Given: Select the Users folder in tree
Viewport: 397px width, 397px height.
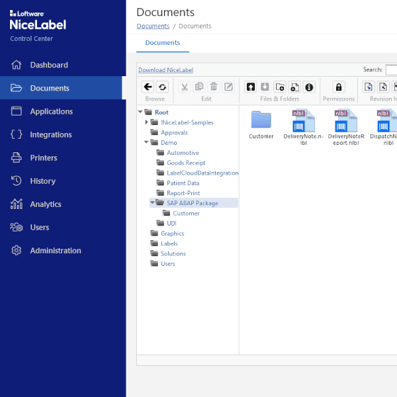Looking at the screenshot, I should (168, 263).
